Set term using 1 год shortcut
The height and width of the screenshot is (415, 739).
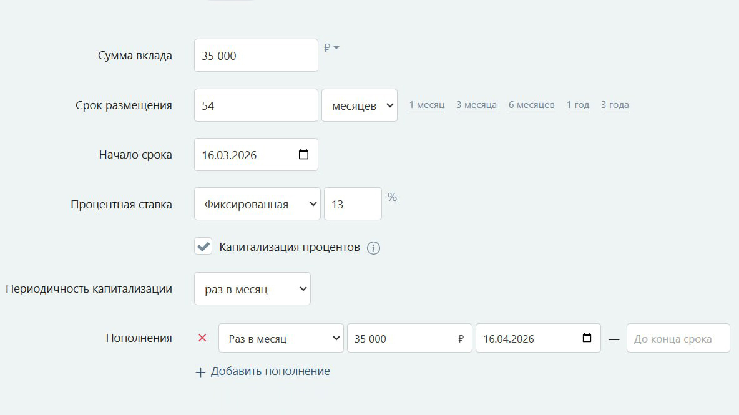point(577,105)
